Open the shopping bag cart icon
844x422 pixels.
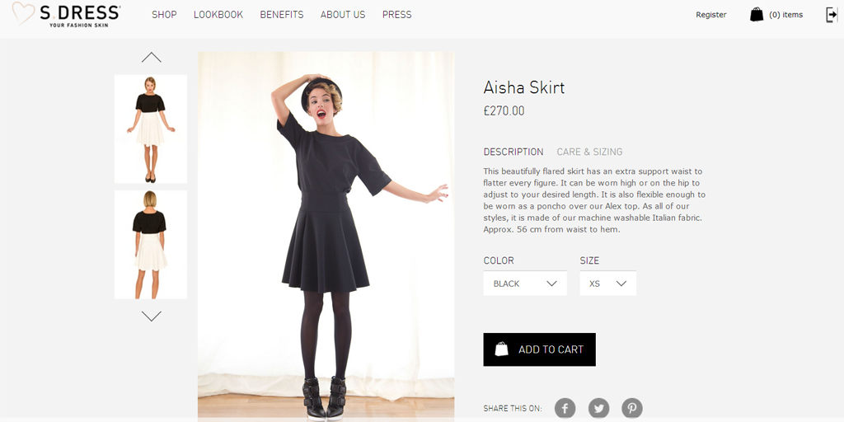click(757, 15)
